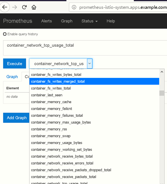Click the Execute button
Viewport: 167px width, 184px height.
15,63
